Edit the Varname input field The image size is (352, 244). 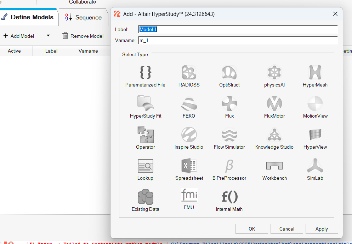(238, 40)
